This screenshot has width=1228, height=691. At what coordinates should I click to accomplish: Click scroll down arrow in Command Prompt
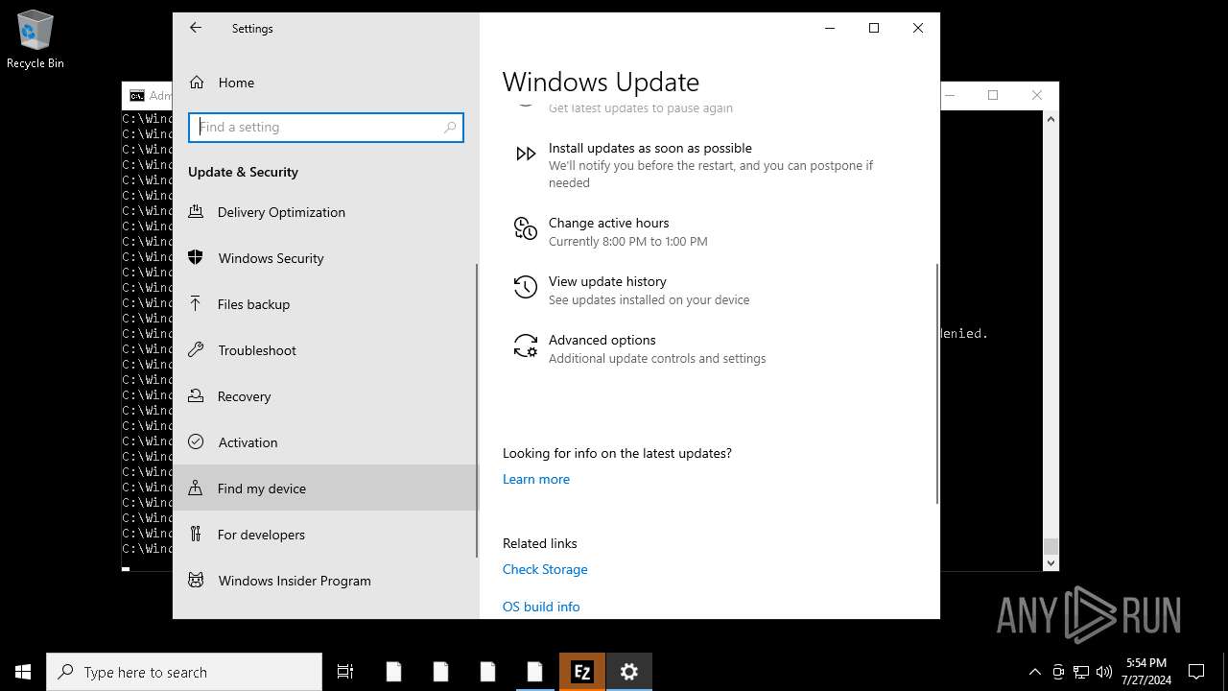1051,563
